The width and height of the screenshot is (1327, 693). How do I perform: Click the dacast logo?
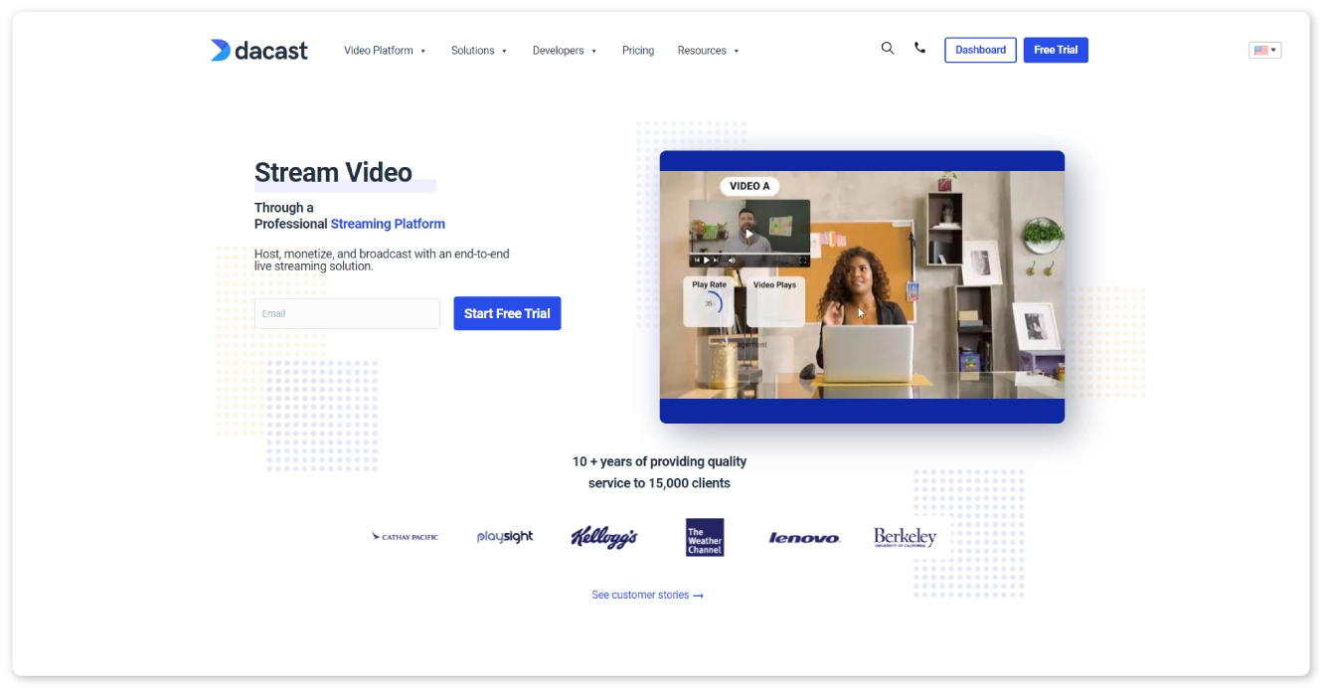258,51
